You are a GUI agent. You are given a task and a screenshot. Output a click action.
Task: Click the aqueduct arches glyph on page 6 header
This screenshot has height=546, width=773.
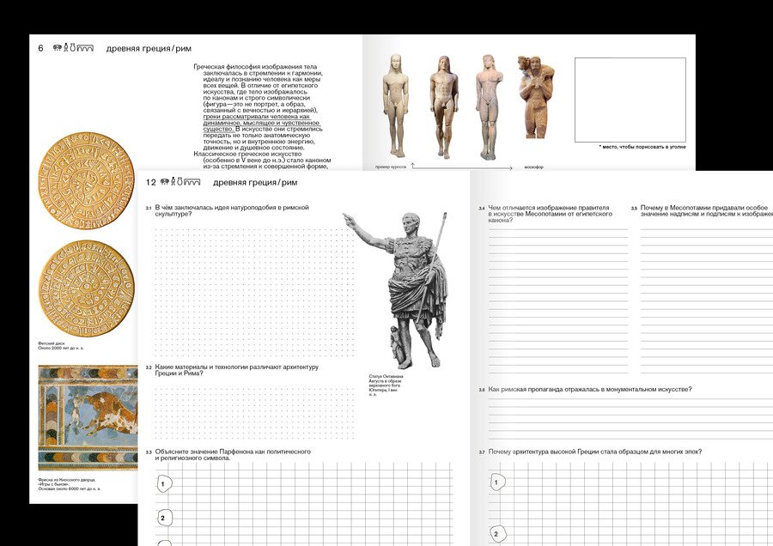click(85, 48)
